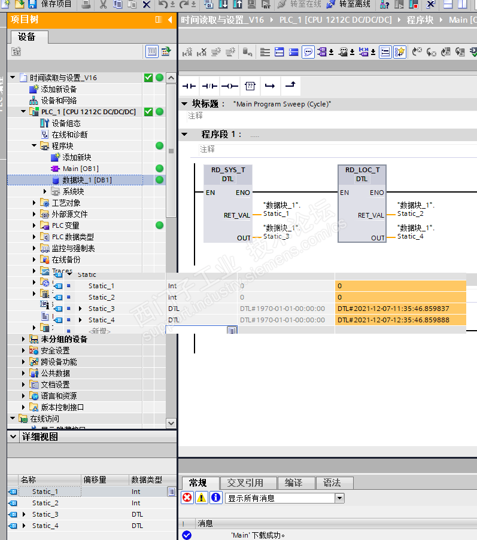Expand Static_4 in the detail view
The image size is (477, 540).
click(24, 526)
